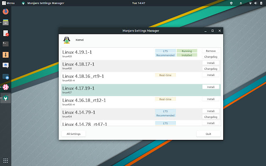Select the Linux 4.18.16_rt9-1 row title
Viewport: 266px width, 166px height.
[83, 76]
